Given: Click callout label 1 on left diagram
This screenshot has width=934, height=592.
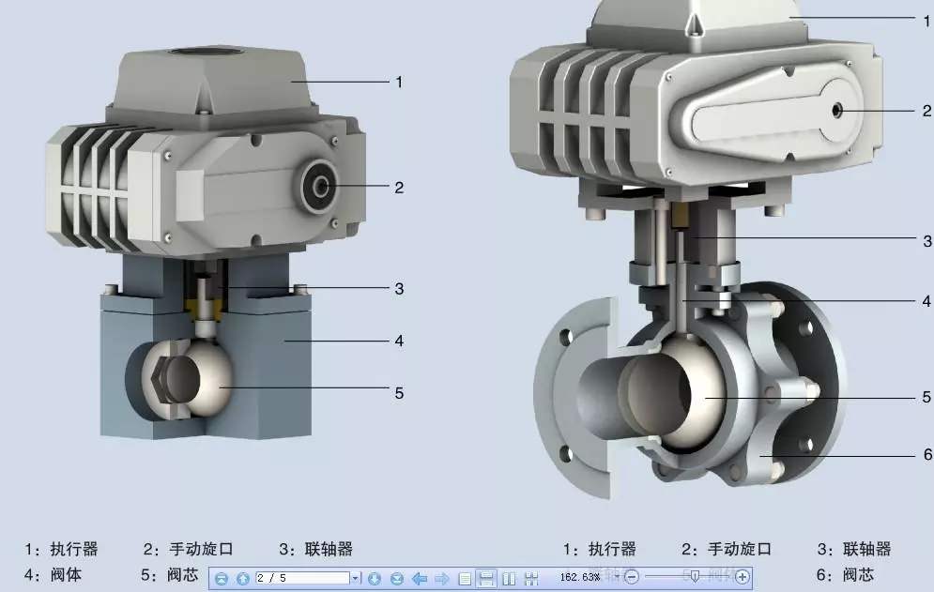Looking at the screenshot, I should (x=401, y=83).
